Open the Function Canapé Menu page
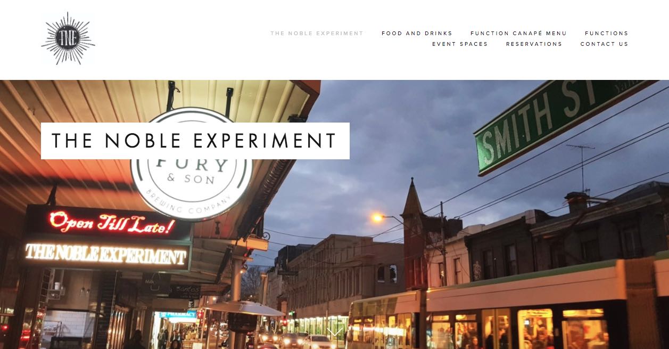The height and width of the screenshot is (349, 669). pos(518,33)
